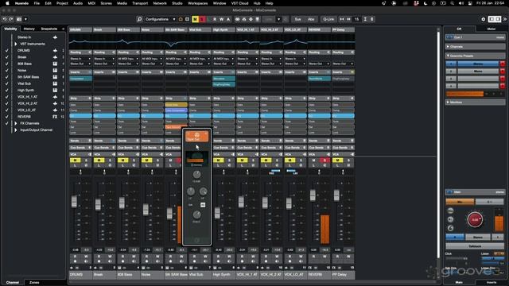Open the File menu

click(x=37, y=3)
